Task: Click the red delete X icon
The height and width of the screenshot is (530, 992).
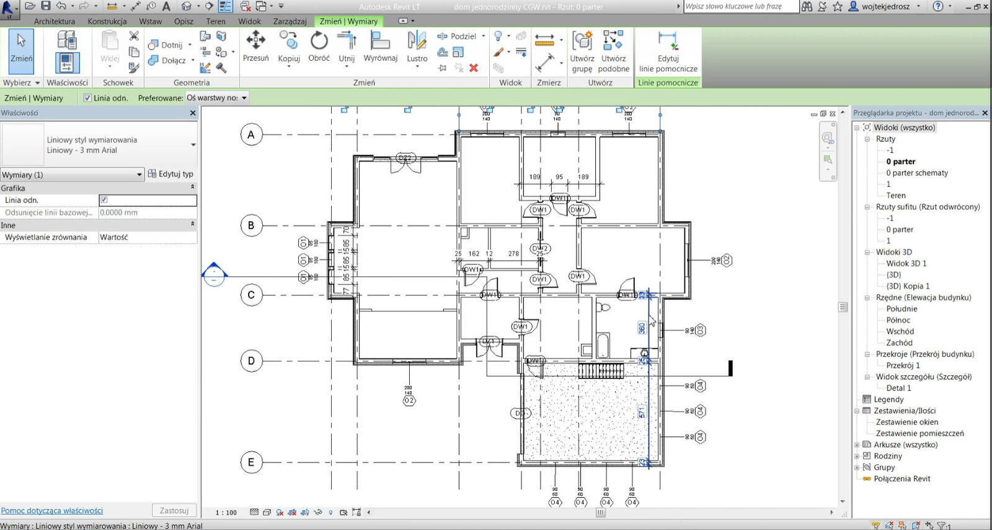Action: tap(474, 68)
